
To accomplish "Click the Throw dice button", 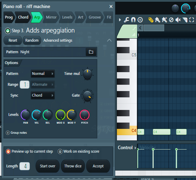I will (x=73, y=166).
